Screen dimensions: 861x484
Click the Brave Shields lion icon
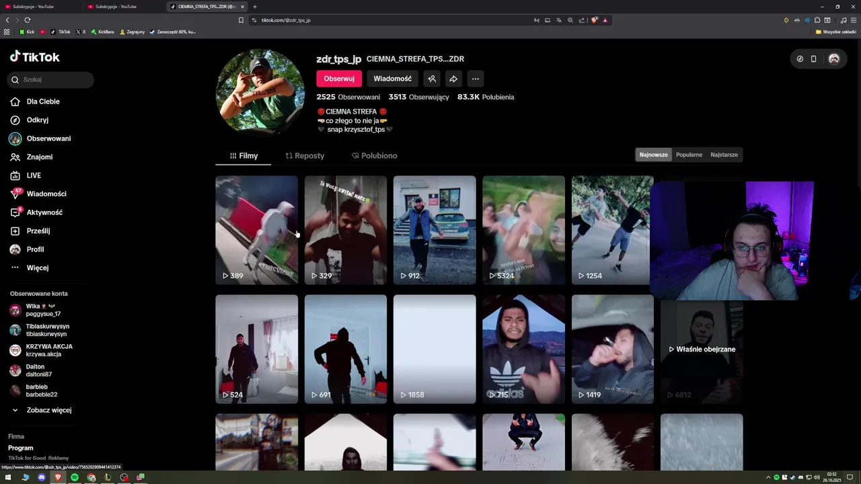tap(595, 20)
